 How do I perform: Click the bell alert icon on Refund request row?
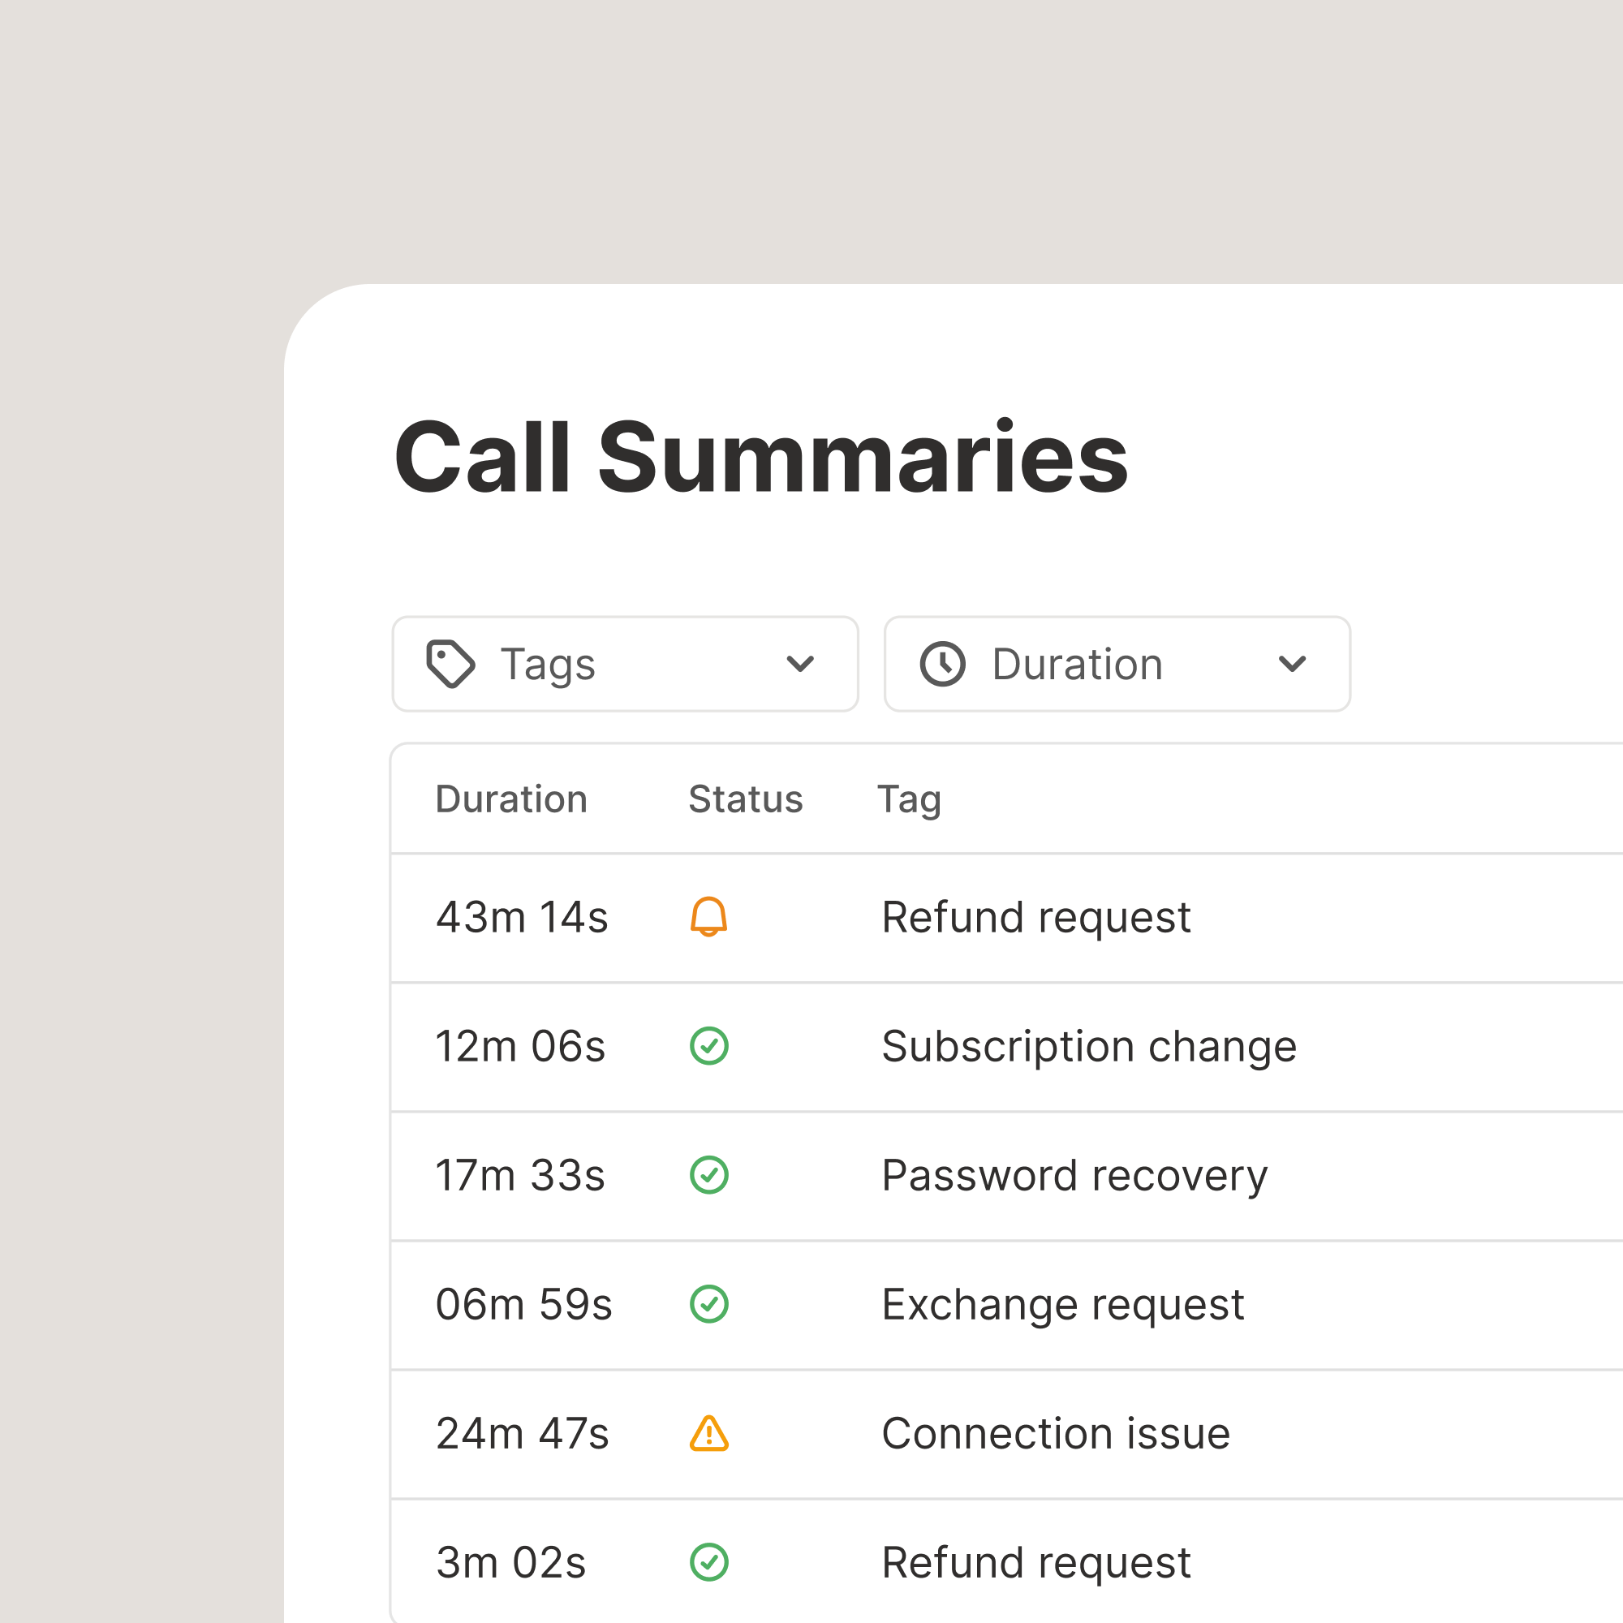(708, 916)
